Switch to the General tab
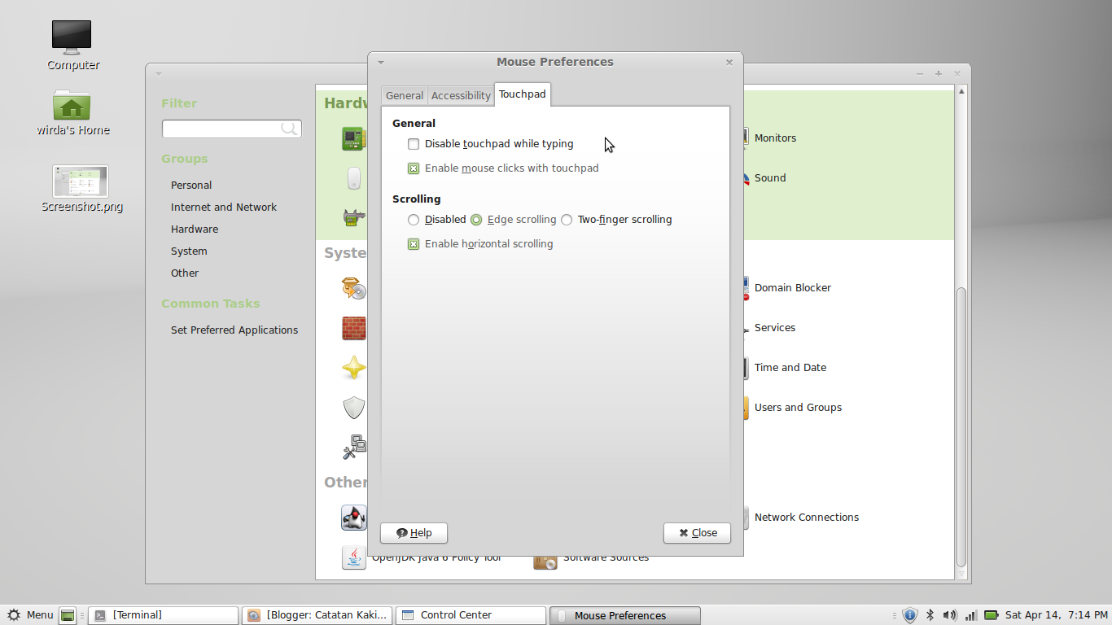Viewport: 1112px width, 625px height. tap(404, 94)
